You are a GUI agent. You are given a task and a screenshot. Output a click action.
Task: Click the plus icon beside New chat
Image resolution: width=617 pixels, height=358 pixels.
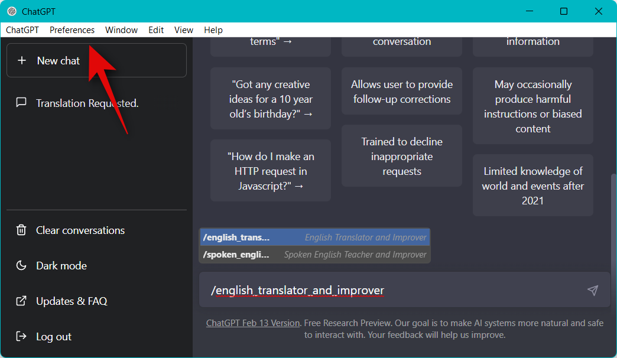tap(22, 60)
